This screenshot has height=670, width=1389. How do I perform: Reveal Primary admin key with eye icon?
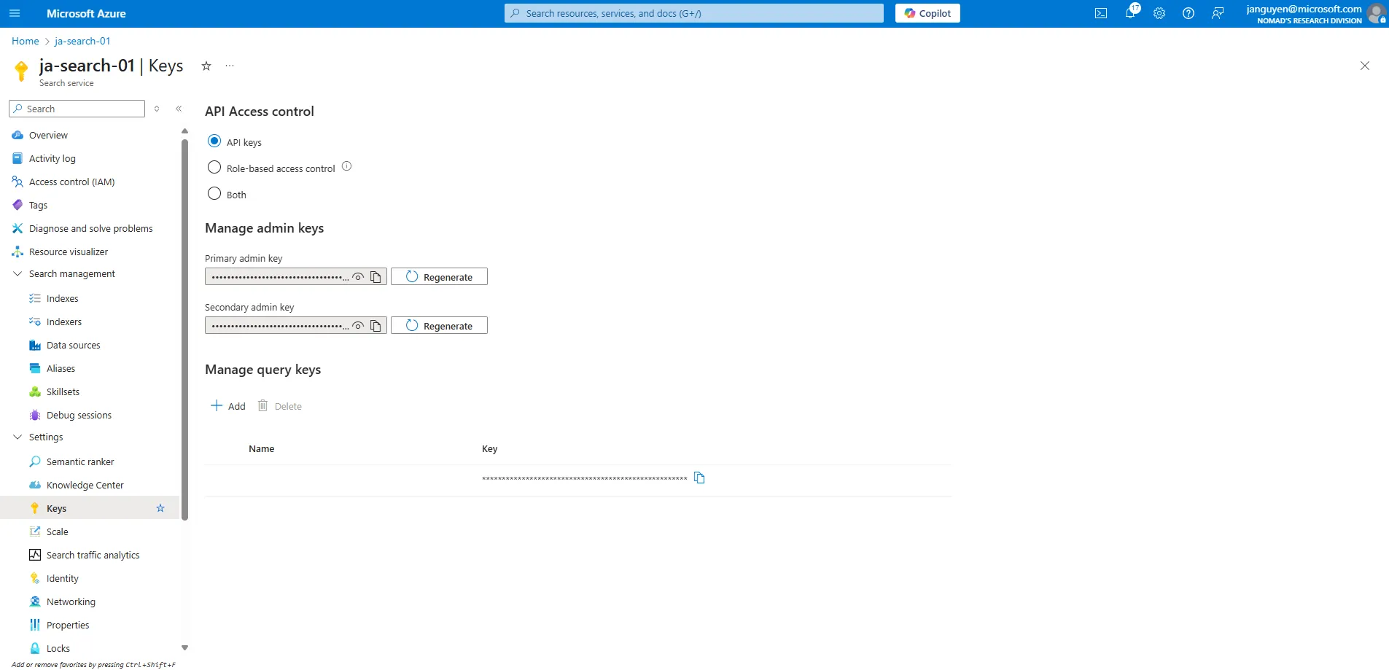[x=358, y=277]
